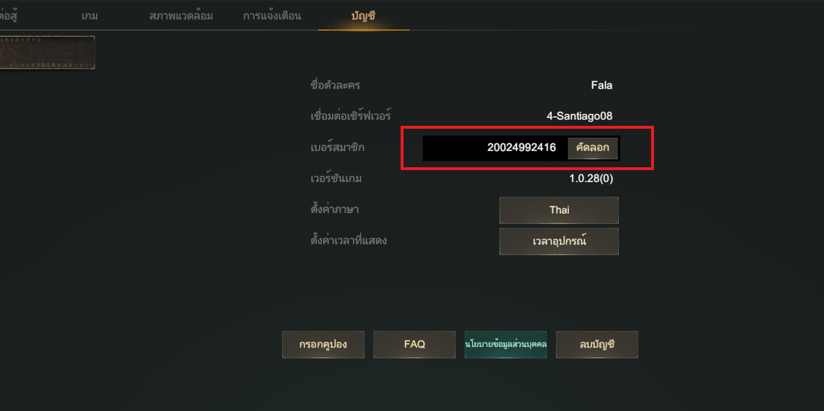This screenshot has height=411, width=824.
Task: Open the FAQ page
Action: tap(414, 345)
